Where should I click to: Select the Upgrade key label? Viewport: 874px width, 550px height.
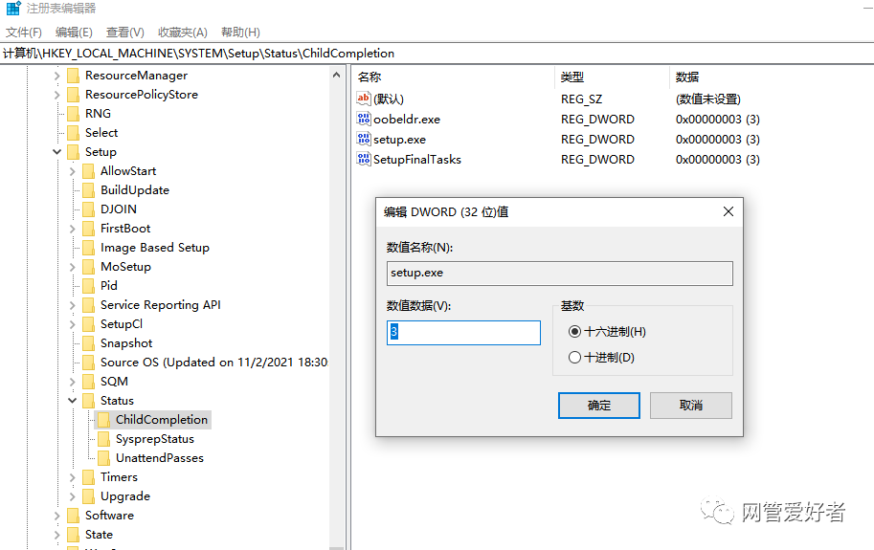pyautogui.click(x=125, y=496)
